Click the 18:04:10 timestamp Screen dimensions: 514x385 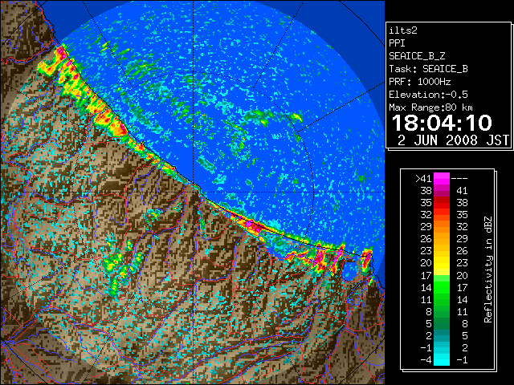pyautogui.click(x=442, y=123)
